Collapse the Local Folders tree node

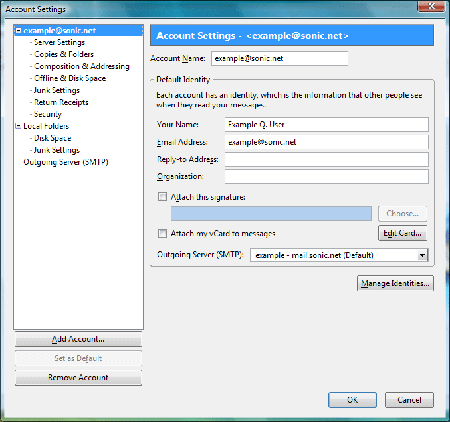(x=18, y=126)
